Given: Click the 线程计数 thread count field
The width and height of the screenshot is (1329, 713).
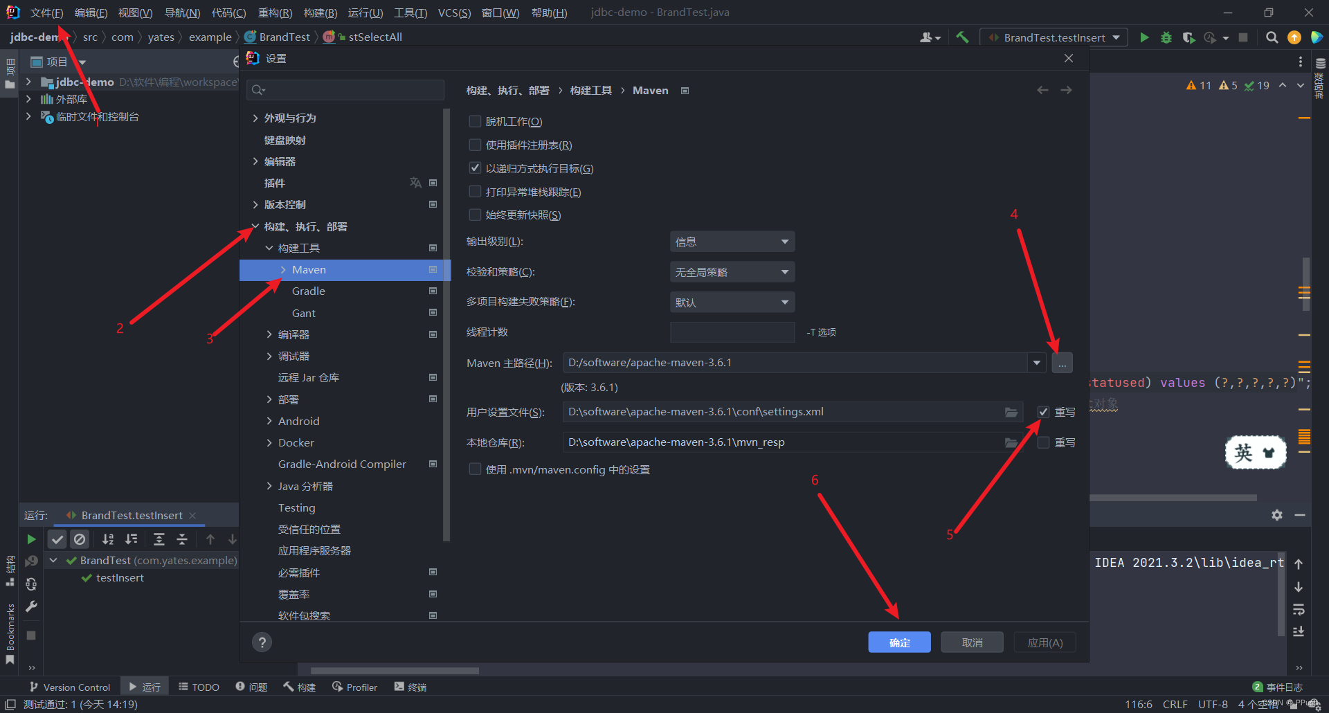Looking at the screenshot, I should coord(732,332).
